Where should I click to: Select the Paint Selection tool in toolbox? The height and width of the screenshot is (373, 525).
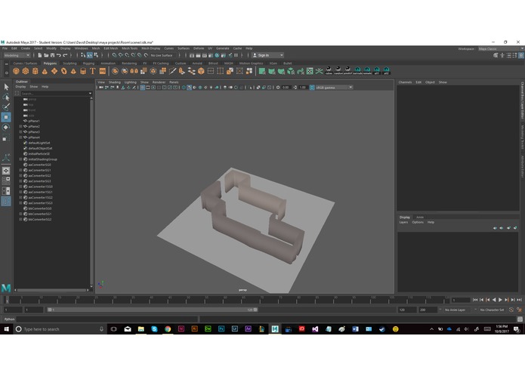click(x=6, y=107)
